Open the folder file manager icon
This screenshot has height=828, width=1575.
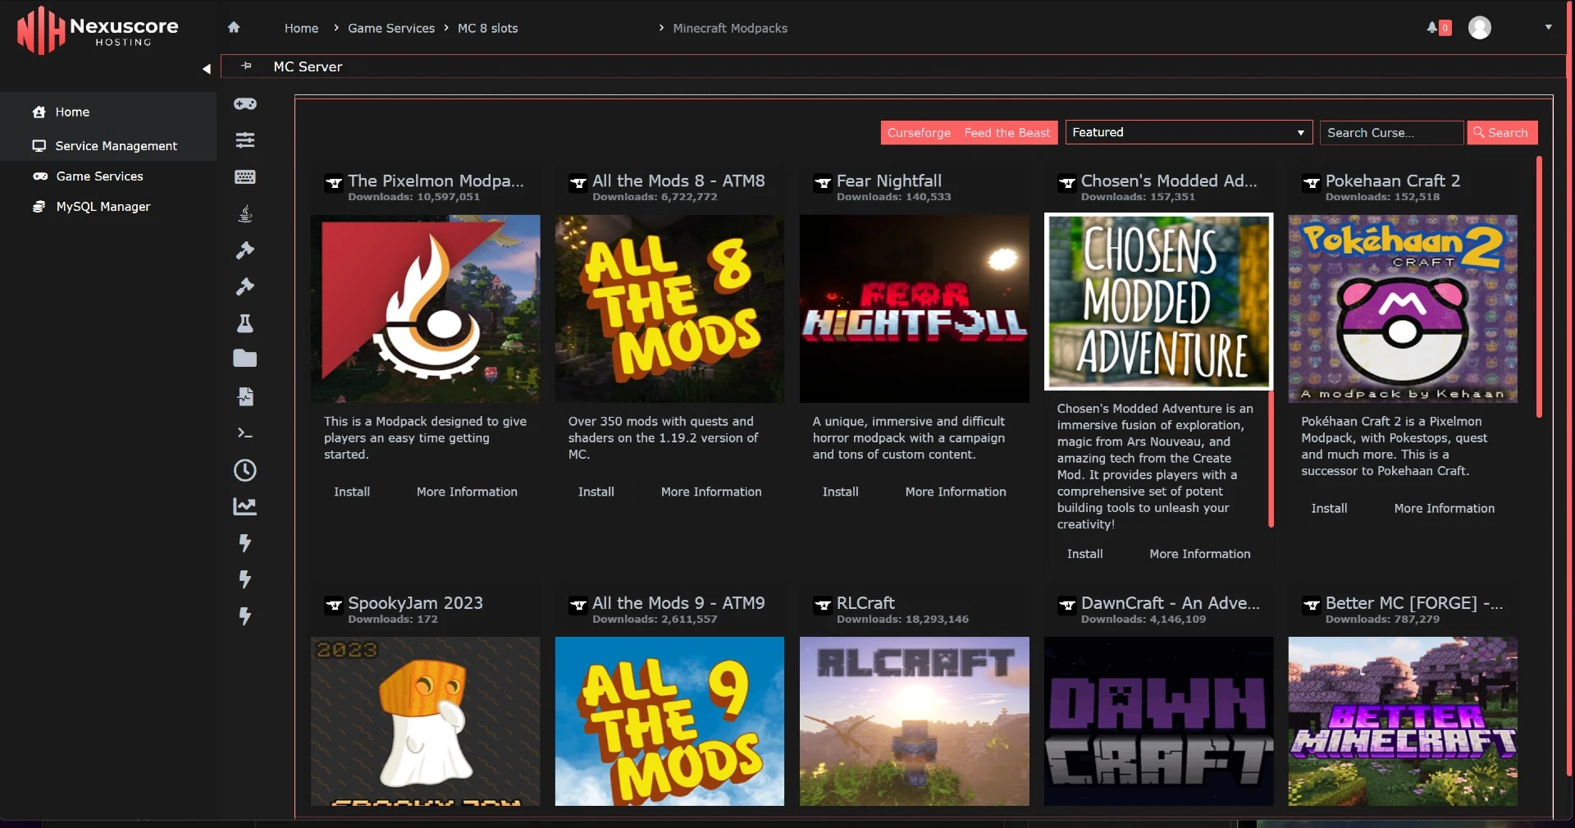tap(244, 359)
